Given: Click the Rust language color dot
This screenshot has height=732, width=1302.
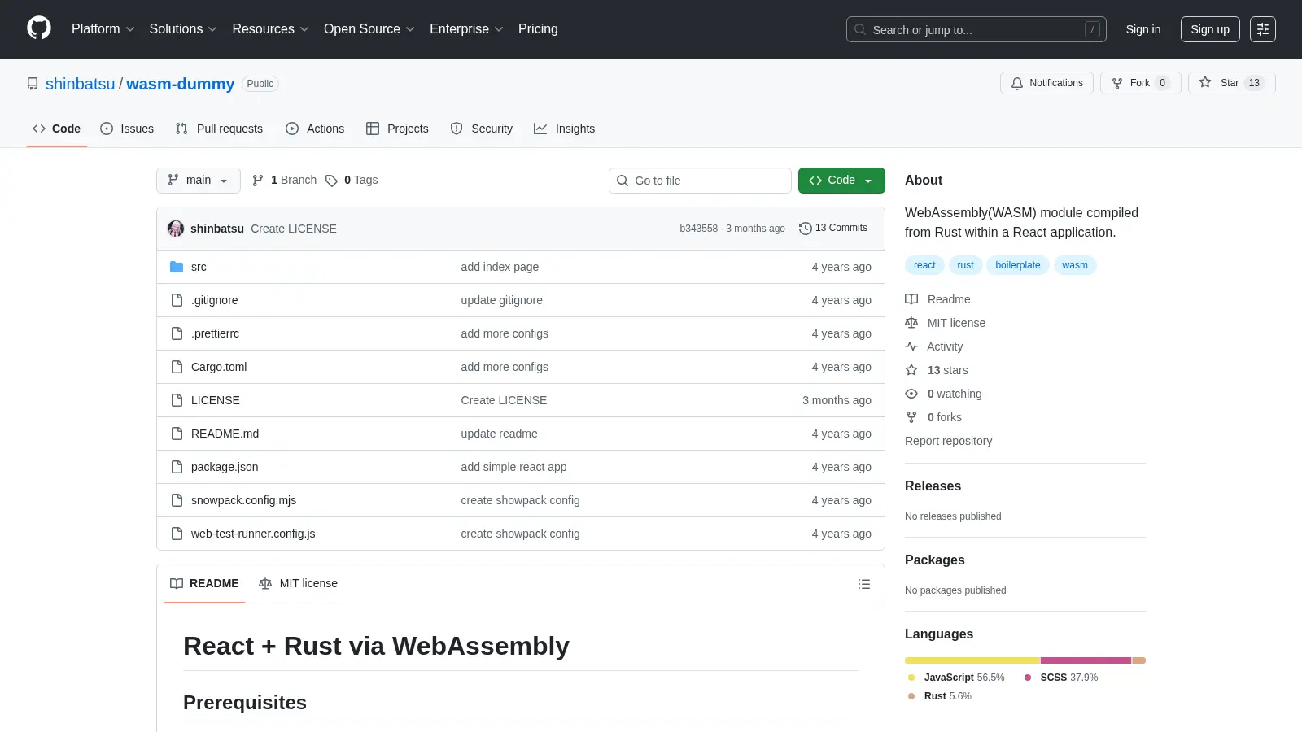Looking at the screenshot, I should click(x=911, y=696).
